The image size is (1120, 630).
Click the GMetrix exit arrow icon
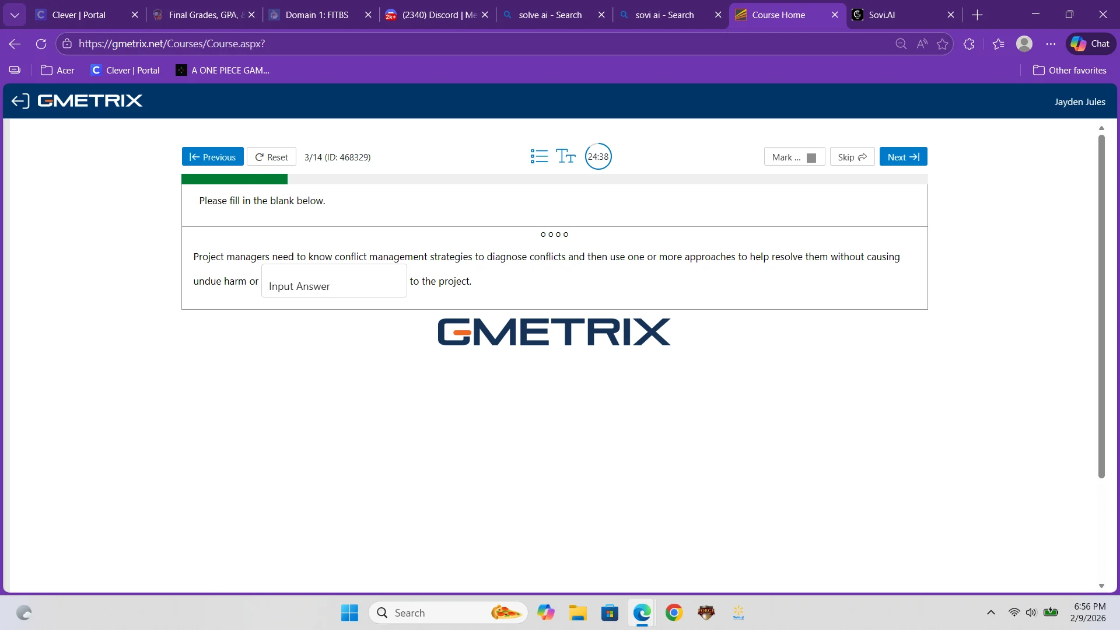[20, 101]
